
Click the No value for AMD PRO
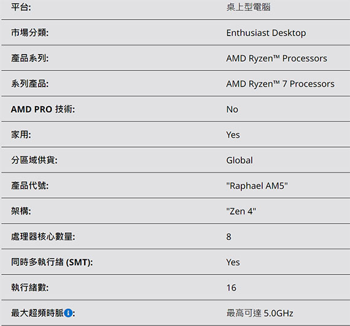tap(232, 110)
